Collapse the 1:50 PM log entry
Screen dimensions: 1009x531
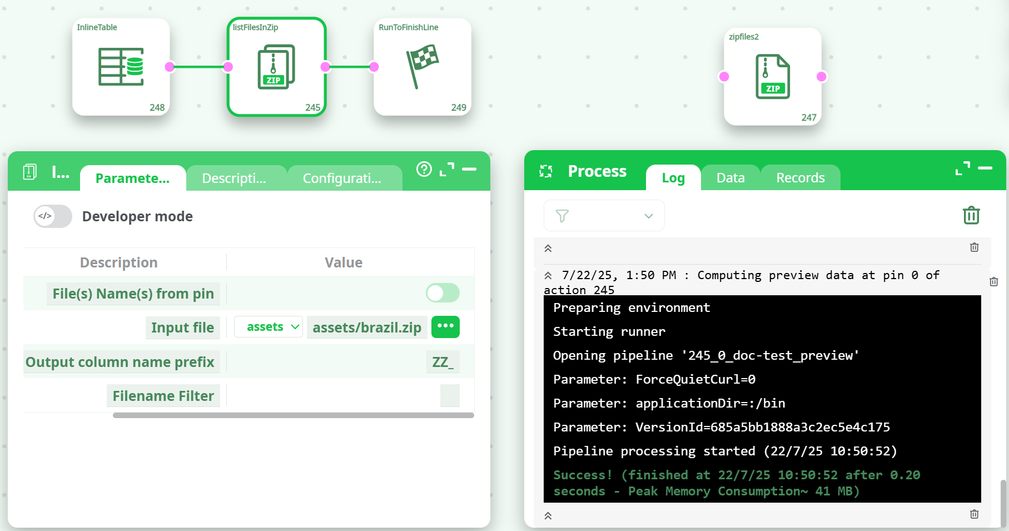click(x=548, y=275)
